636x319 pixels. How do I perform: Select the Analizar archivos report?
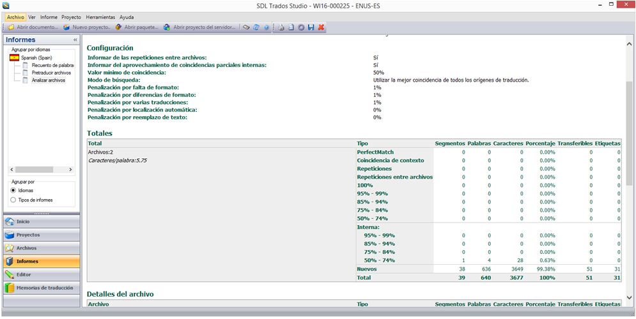[49, 80]
